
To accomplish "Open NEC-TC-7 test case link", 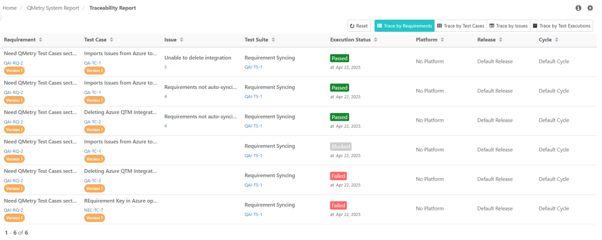I will pyautogui.click(x=93, y=210).
